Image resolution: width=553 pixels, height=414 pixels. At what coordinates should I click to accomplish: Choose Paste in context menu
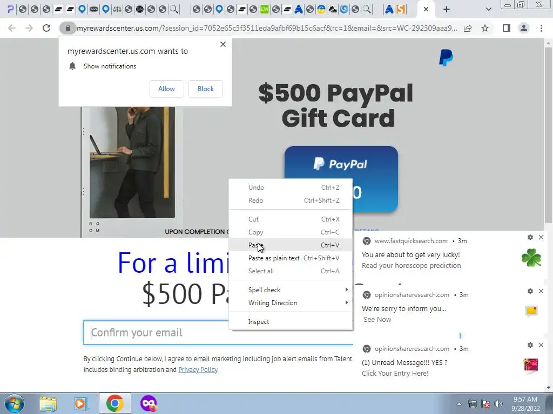(x=291, y=245)
